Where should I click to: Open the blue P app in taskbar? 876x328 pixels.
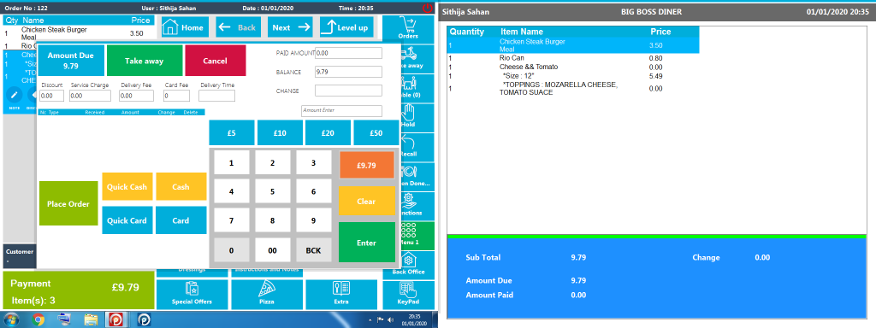pos(144,319)
